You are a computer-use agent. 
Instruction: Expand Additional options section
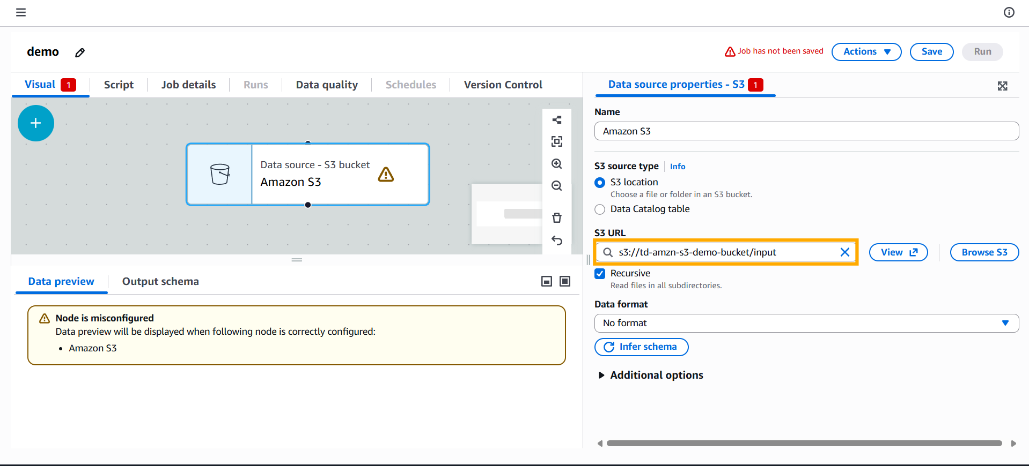pos(651,375)
